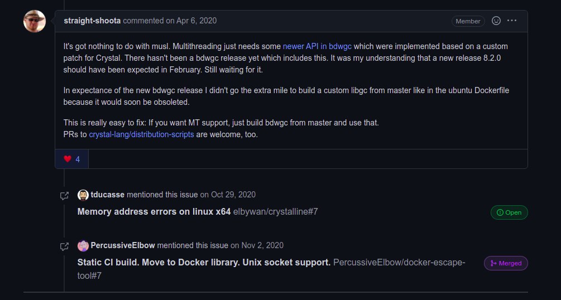Click cross-reference icon beside tducasse mention
This screenshot has width=561, height=300.
[65, 195]
